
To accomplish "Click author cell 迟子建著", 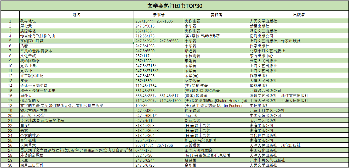I will click(x=216, y=111).
